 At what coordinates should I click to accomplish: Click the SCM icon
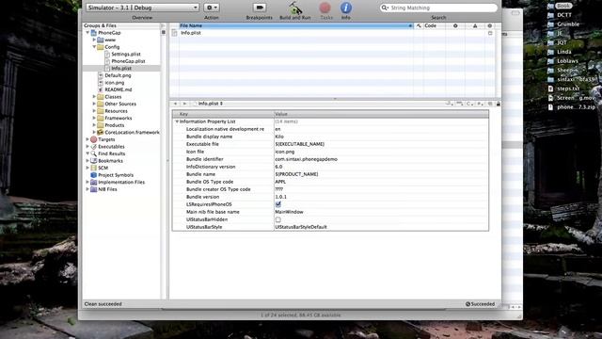click(94, 168)
